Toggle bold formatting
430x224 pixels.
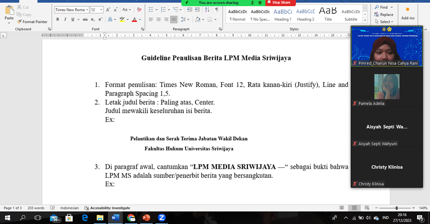click(x=58, y=19)
